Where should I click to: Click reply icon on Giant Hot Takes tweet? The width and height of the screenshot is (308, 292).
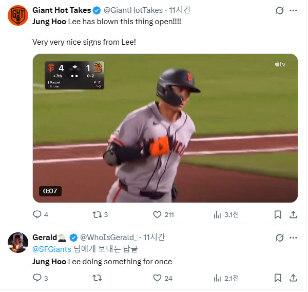tap(37, 214)
